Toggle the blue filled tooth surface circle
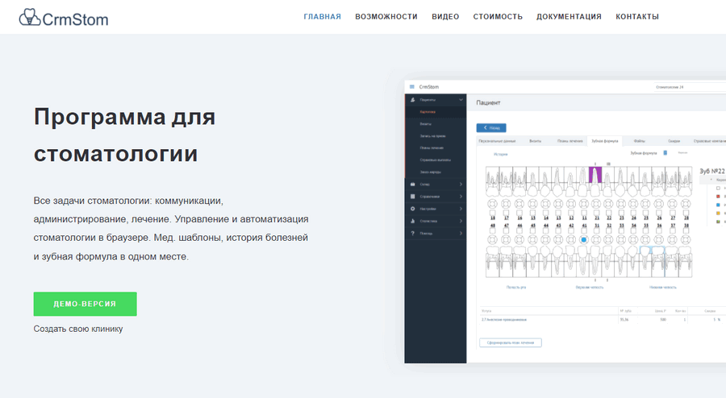 click(583, 239)
